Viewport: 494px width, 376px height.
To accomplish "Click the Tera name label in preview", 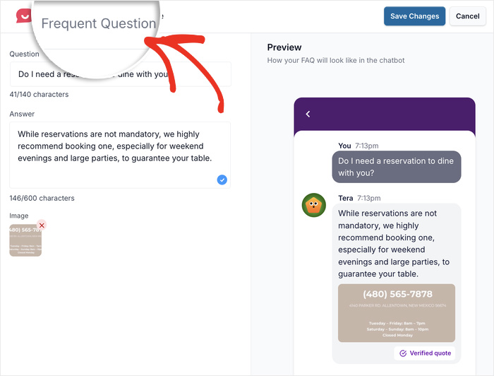I will (x=345, y=199).
